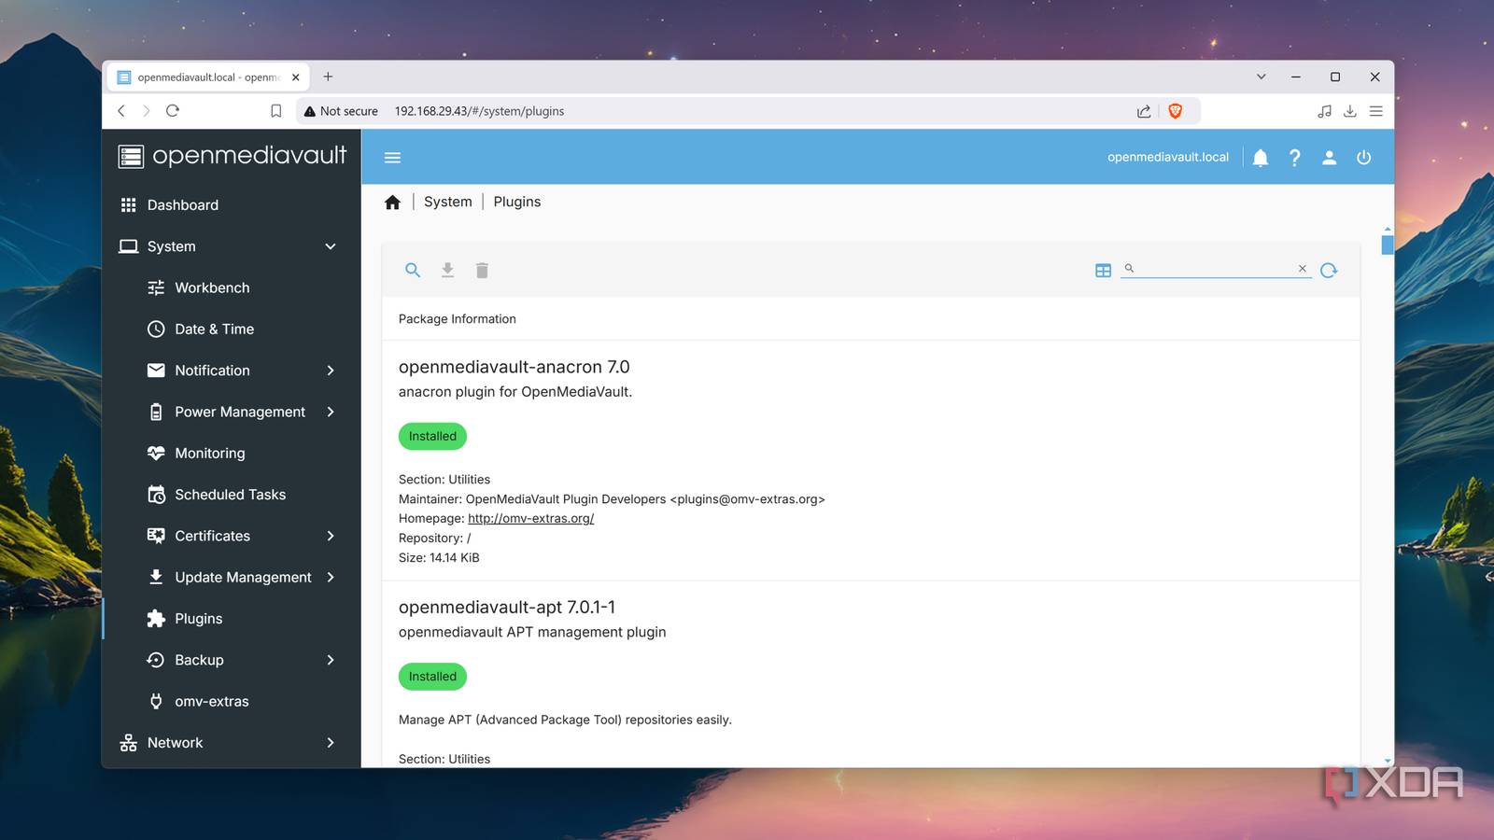The width and height of the screenshot is (1494, 840).
Task: Click the Scheduled Tasks calendar icon
Action: pos(156,495)
